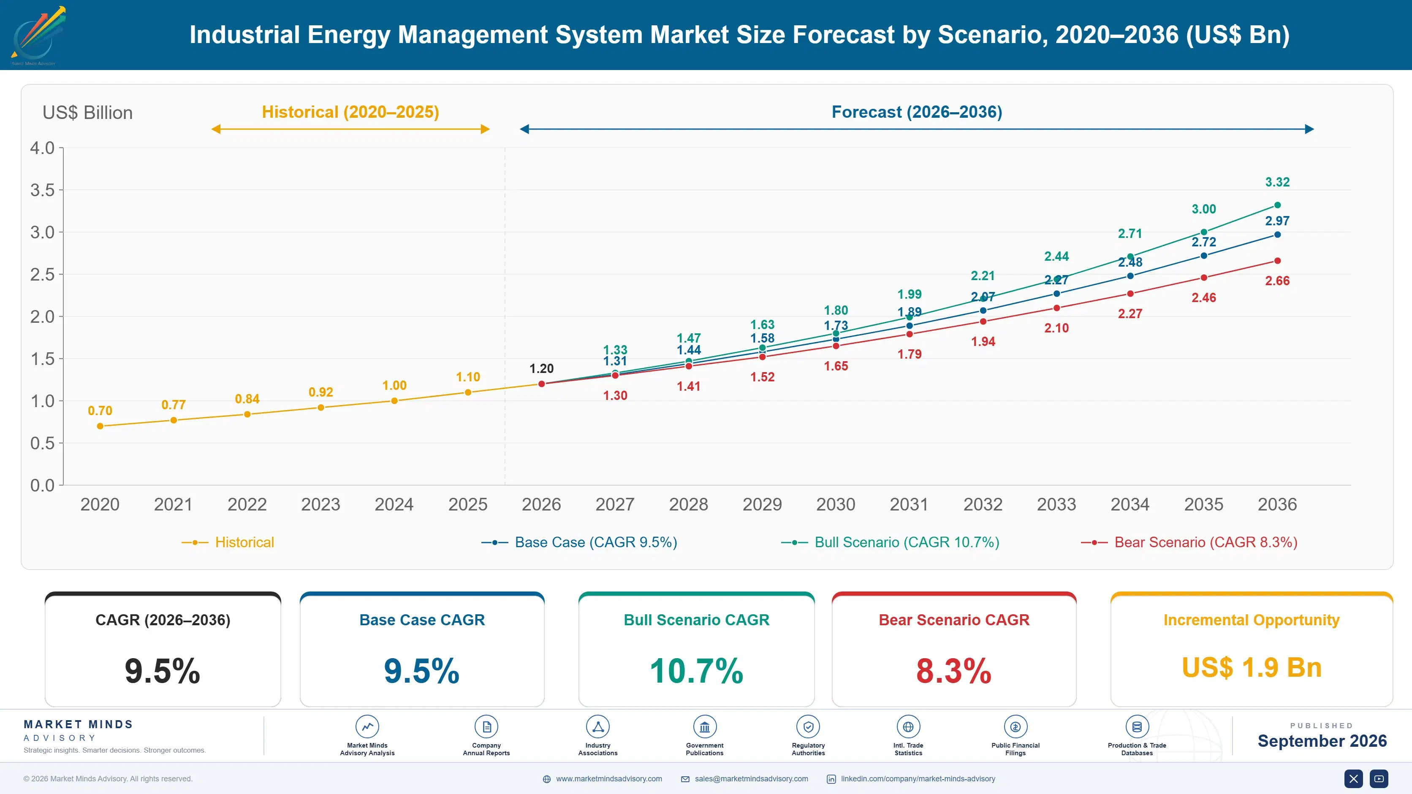
Task: Select the Base Case (CAGR 9.5%) legend entry
Action: (x=579, y=542)
